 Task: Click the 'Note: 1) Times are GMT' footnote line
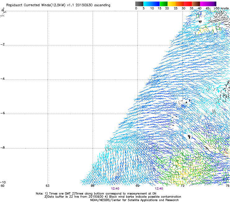coord(96,194)
